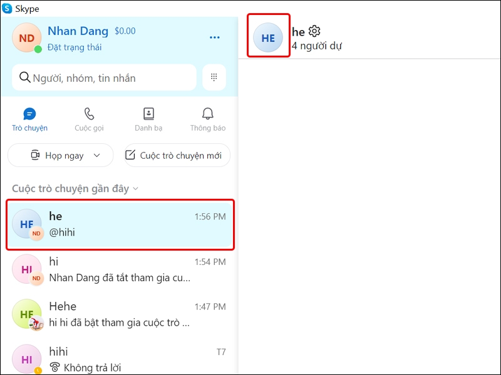Click the search magnifier icon
This screenshot has width=501, height=375.
click(x=25, y=77)
